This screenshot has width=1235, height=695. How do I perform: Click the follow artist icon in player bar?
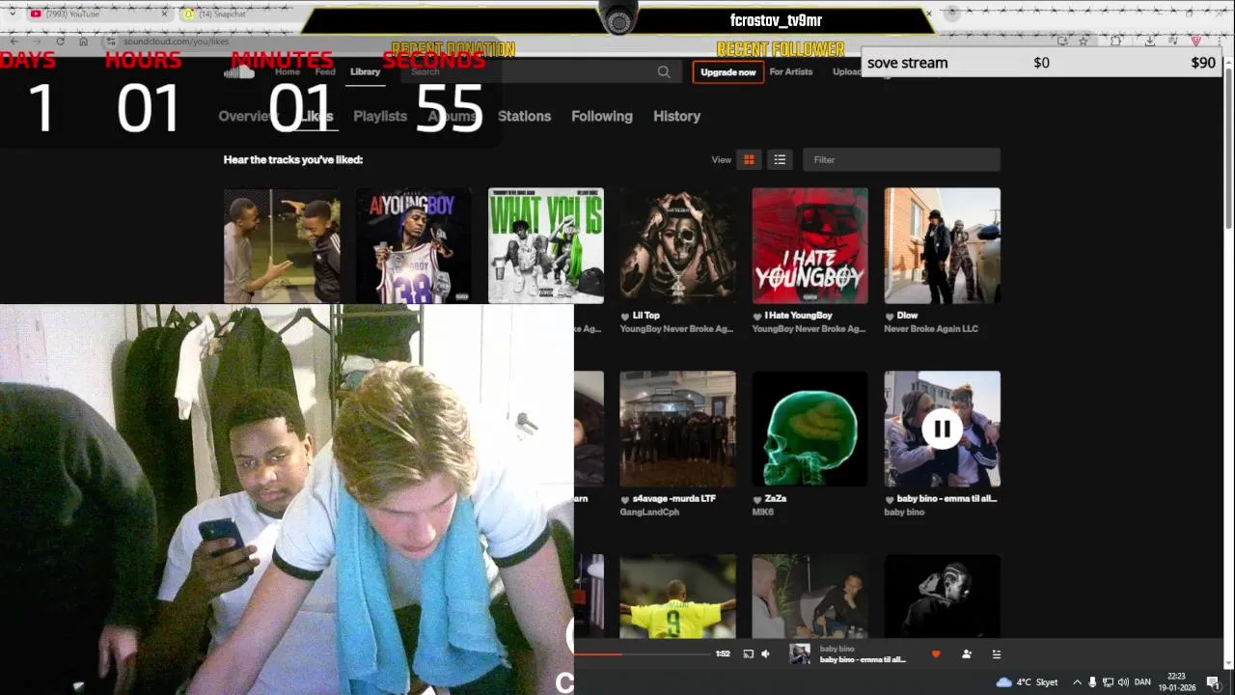(966, 654)
